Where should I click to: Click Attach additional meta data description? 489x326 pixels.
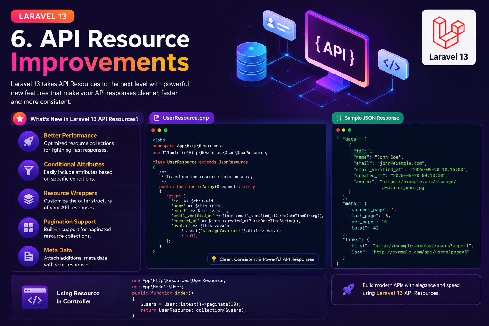(x=75, y=261)
